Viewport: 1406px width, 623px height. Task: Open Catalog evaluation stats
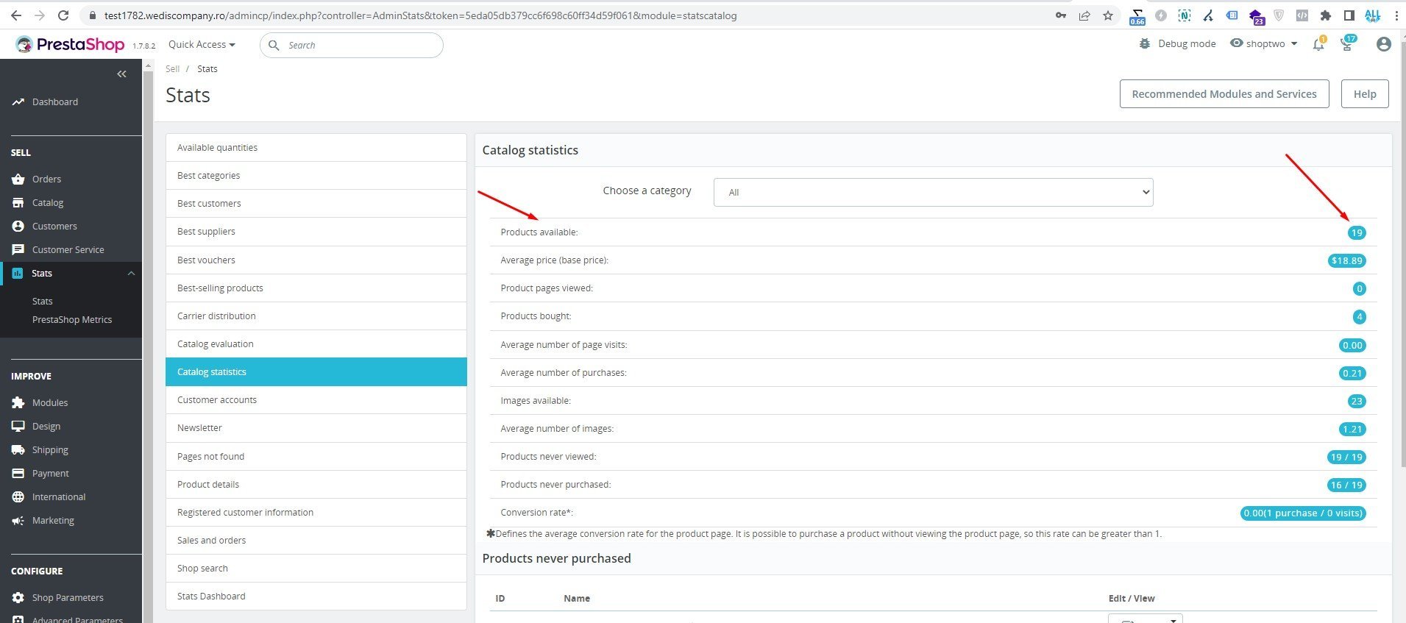pos(316,344)
